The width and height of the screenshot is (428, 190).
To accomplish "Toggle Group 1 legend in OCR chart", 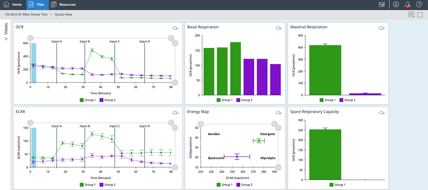I will point(87,100).
